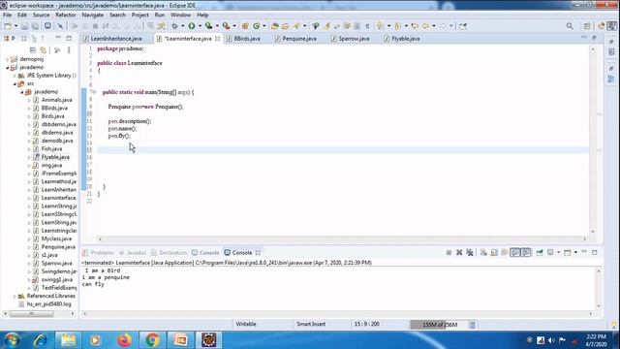Switch to the LearnInheritance.java editor tab
Viewport: 620px width, 349px height.
(x=113, y=39)
